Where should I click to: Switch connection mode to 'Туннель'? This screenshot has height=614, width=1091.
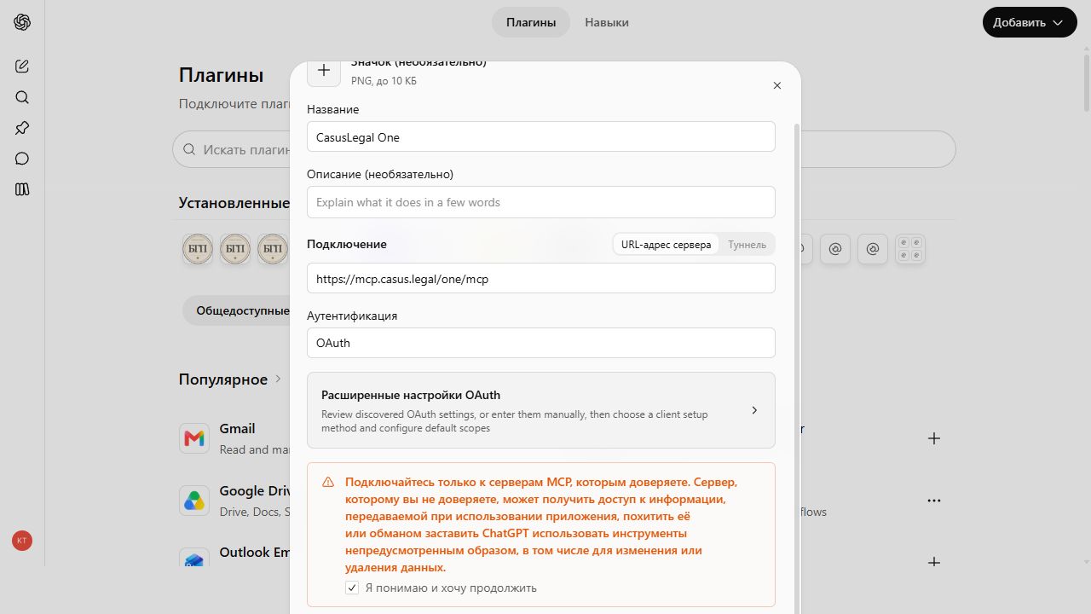click(747, 245)
